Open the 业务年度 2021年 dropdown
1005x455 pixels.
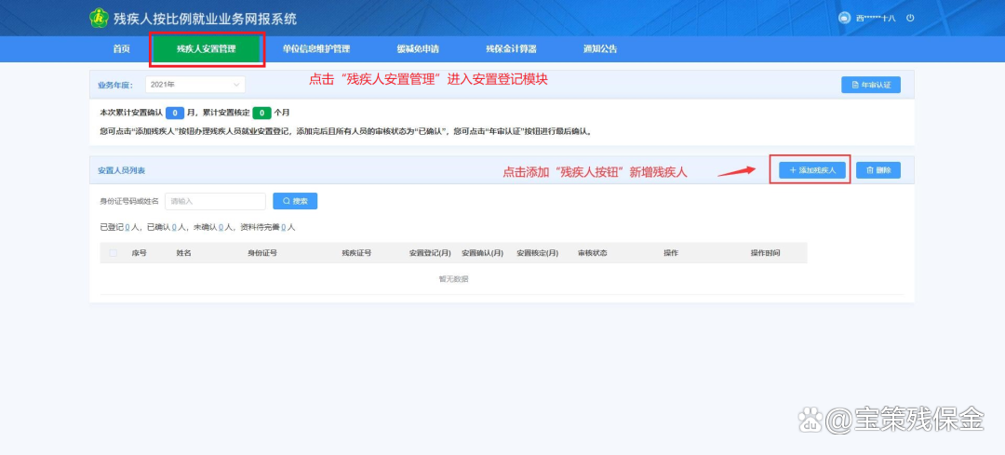194,85
